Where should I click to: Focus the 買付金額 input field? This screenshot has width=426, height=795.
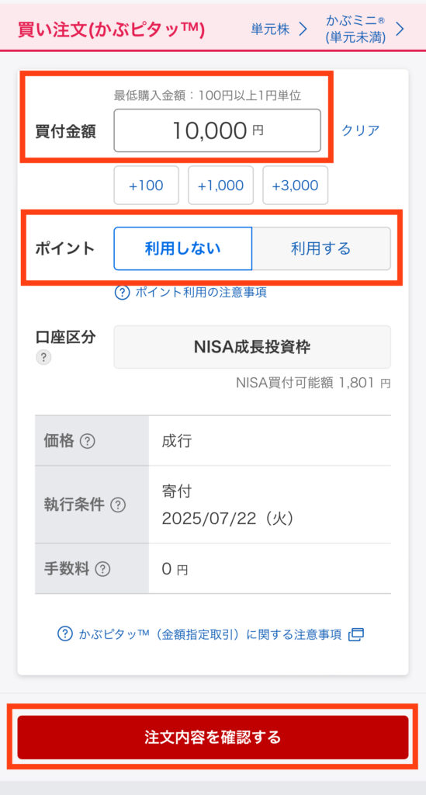217,130
